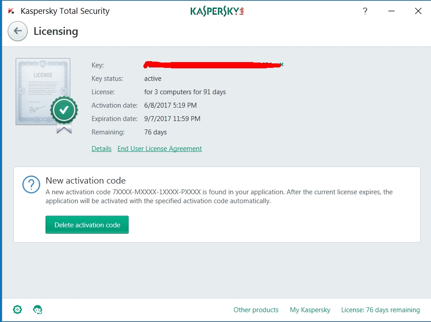Image resolution: width=431 pixels, height=322 pixels.
Task: Click 'for 3 computers for 91 days' text
Action: point(185,92)
